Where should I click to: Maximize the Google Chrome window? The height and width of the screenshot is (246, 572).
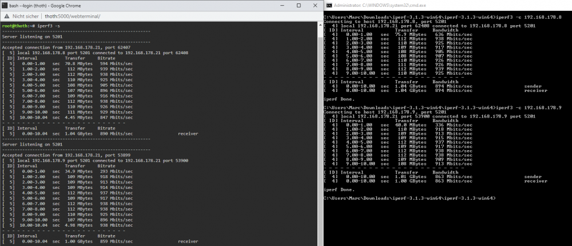[299, 6]
